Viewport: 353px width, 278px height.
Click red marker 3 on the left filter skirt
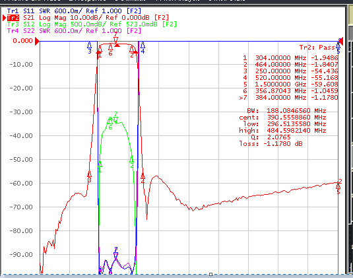pyautogui.click(x=89, y=174)
